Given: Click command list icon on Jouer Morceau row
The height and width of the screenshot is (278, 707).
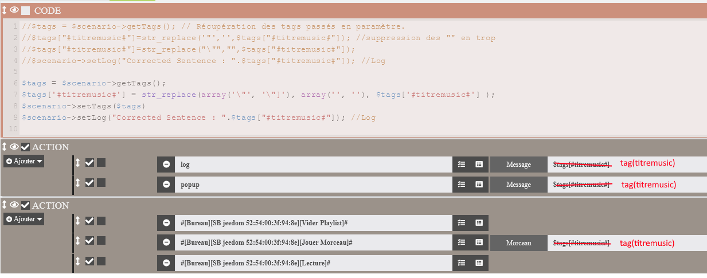Looking at the screenshot, I should pyautogui.click(x=479, y=243).
